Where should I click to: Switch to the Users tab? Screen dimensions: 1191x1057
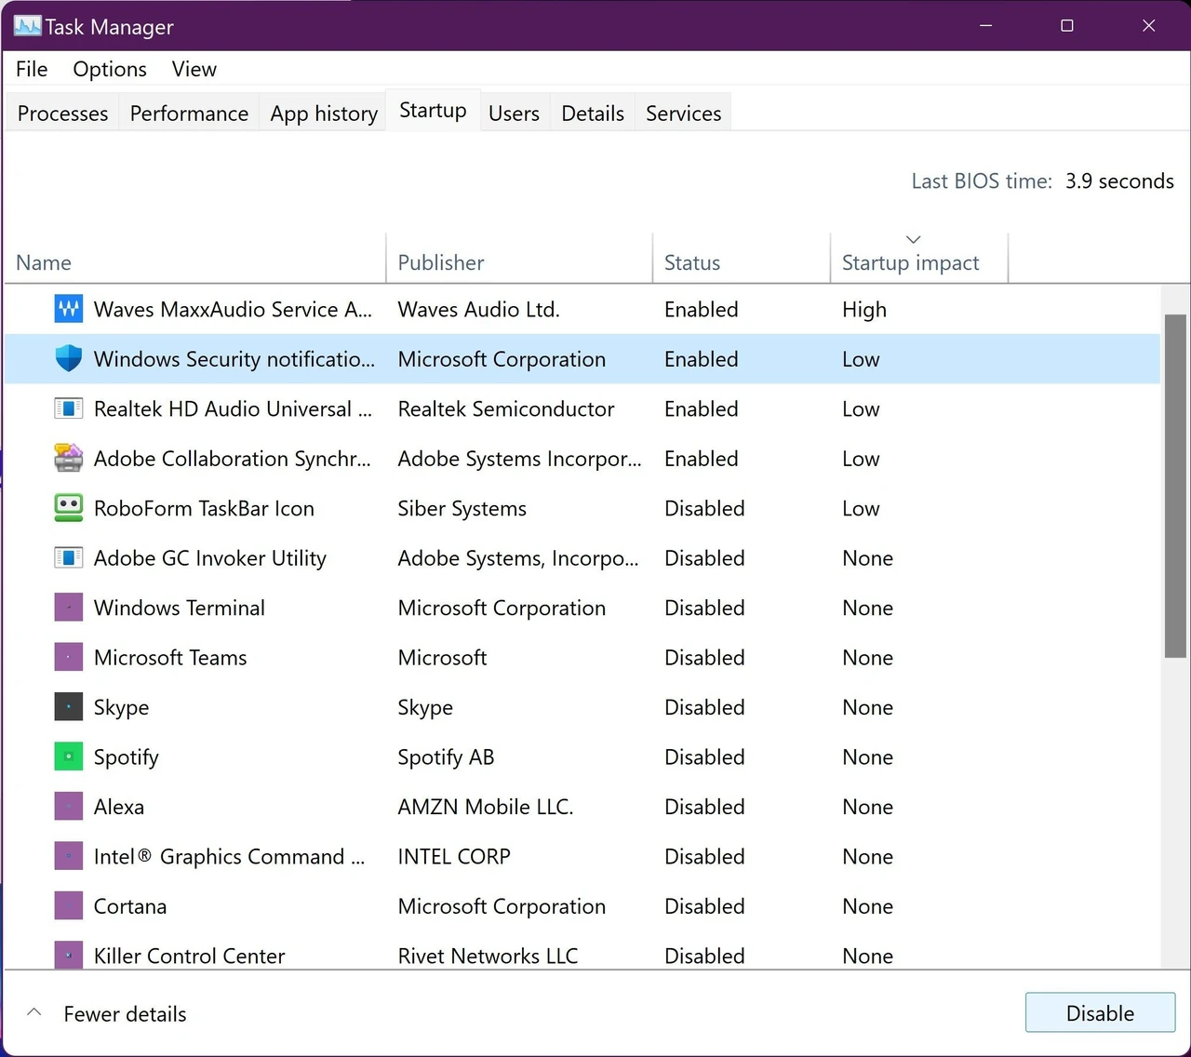click(514, 113)
